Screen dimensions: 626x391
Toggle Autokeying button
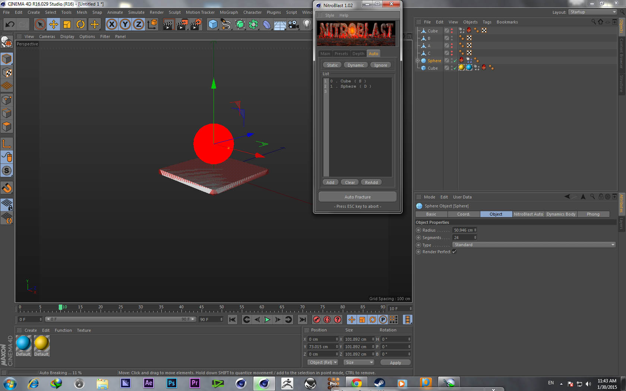pyautogui.click(x=327, y=320)
